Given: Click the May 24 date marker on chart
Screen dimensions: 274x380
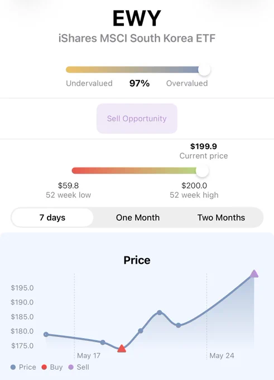Looking at the screenshot, I should (x=222, y=355).
